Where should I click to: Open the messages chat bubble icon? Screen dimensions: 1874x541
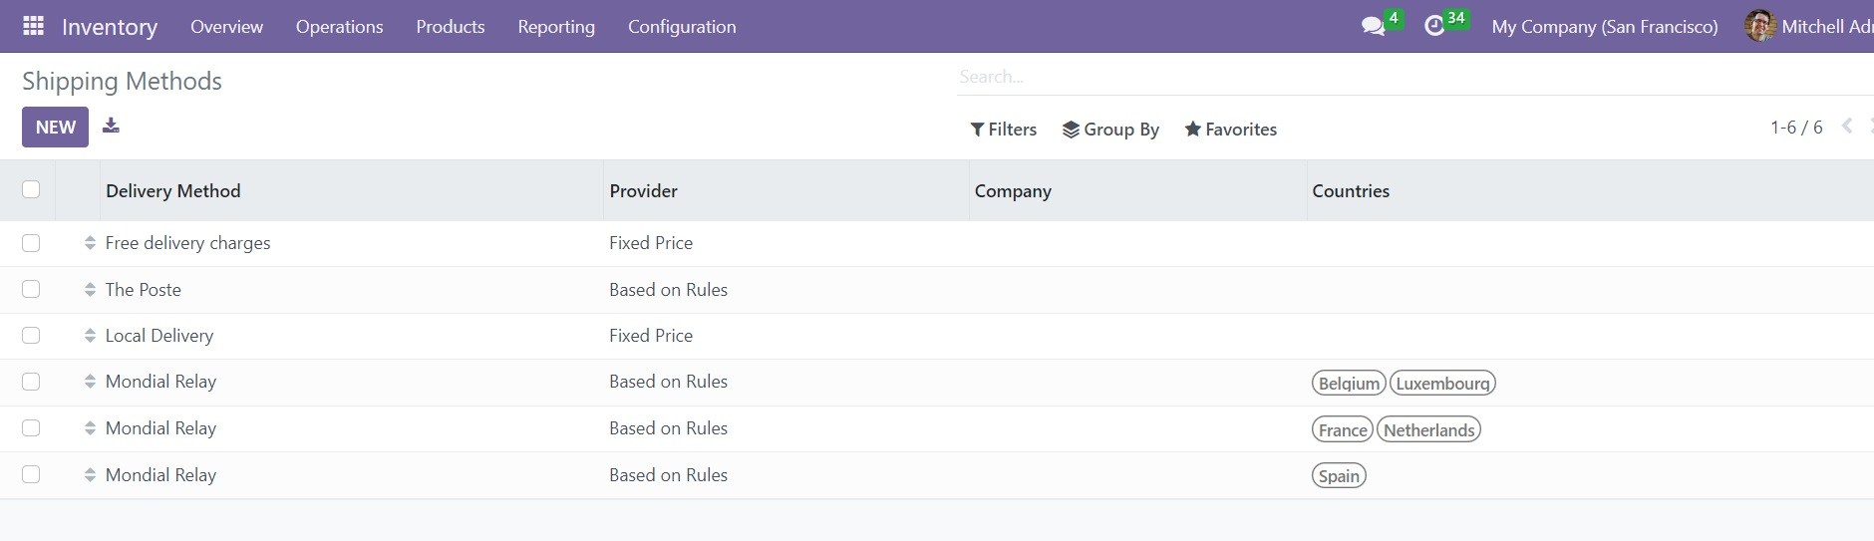point(1374,27)
